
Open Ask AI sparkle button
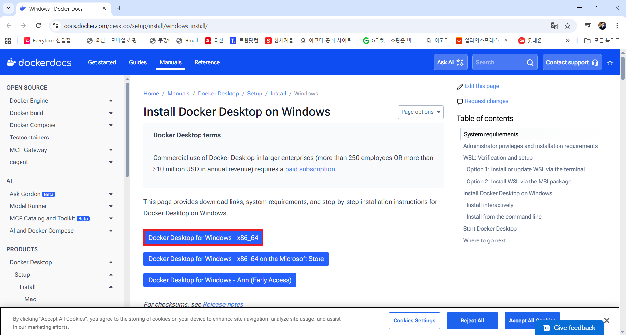(450, 62)
